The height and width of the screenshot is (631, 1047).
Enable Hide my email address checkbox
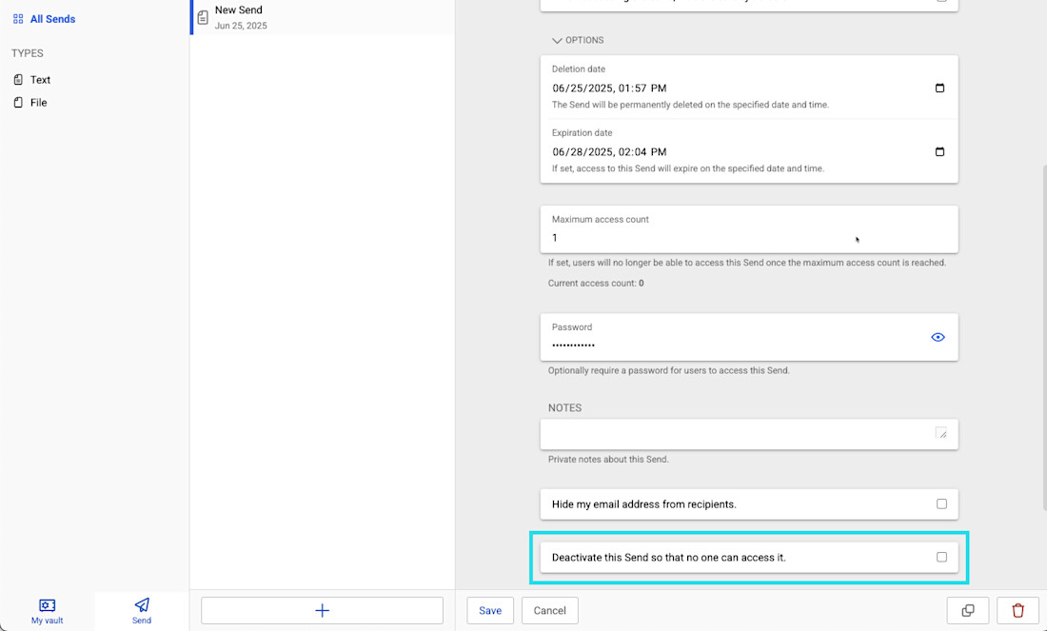tap(941, 504)
